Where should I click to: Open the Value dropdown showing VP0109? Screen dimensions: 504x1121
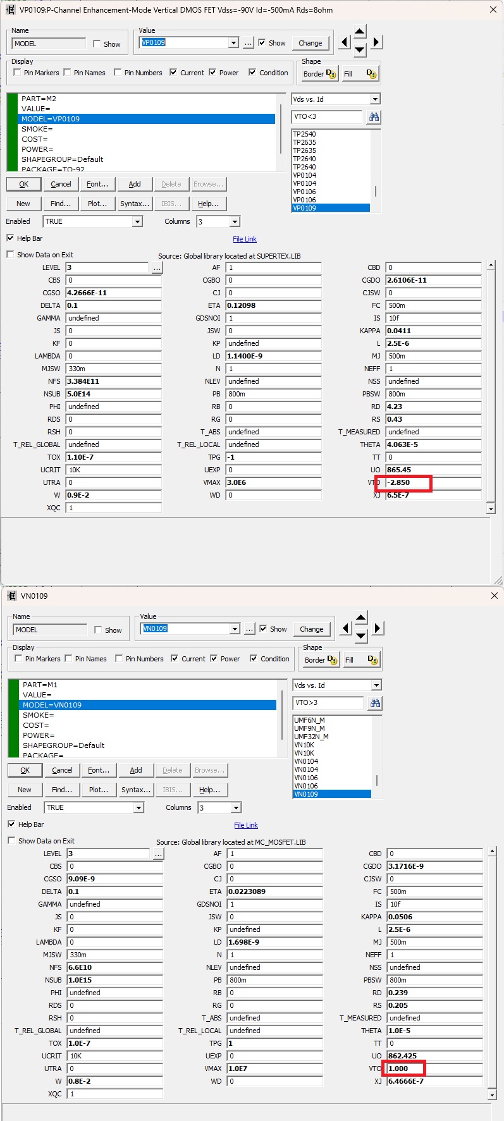click(233, 43)
